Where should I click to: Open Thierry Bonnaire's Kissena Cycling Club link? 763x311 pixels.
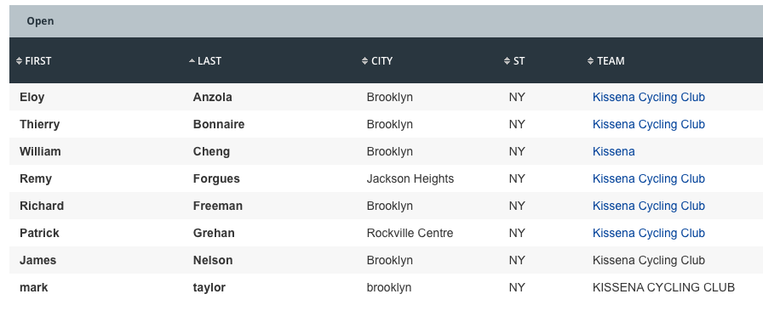pos(649,124)
